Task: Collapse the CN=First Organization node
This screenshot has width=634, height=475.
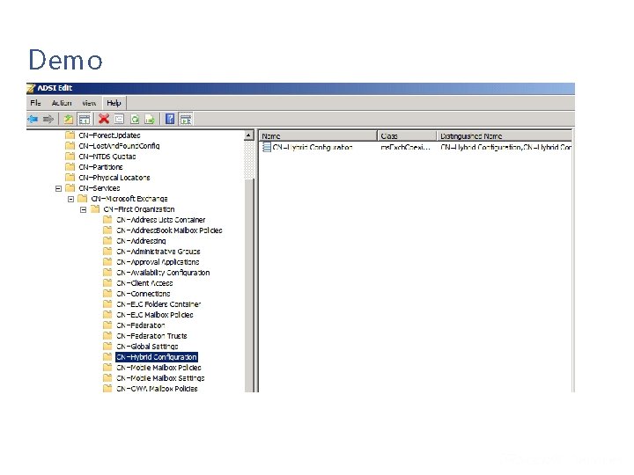Action: pos(84,209)
